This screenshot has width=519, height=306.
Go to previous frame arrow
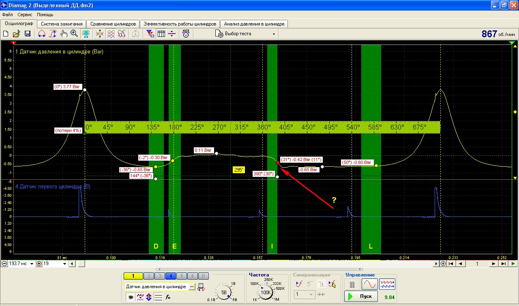(460, 264)
